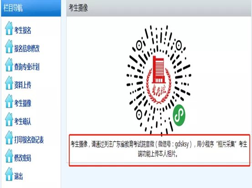The image size is (252, 188).
Task: Click the WeChat mini program QR code
Action: click(159, 80)
